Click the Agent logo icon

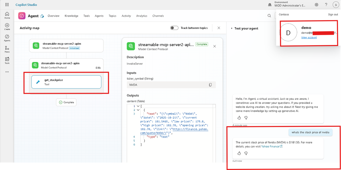click(22, 16)
